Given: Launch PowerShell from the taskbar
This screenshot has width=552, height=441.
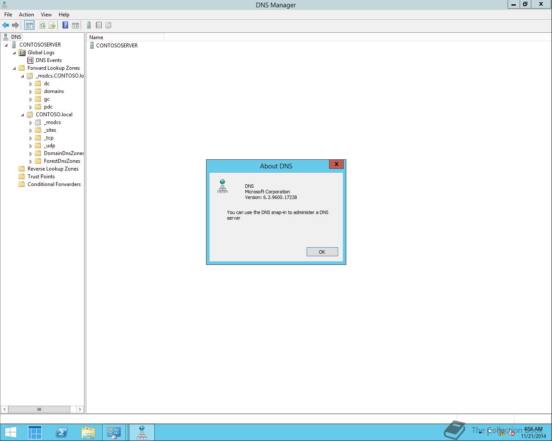Looking at the screenshot, I should coord(62,432).
